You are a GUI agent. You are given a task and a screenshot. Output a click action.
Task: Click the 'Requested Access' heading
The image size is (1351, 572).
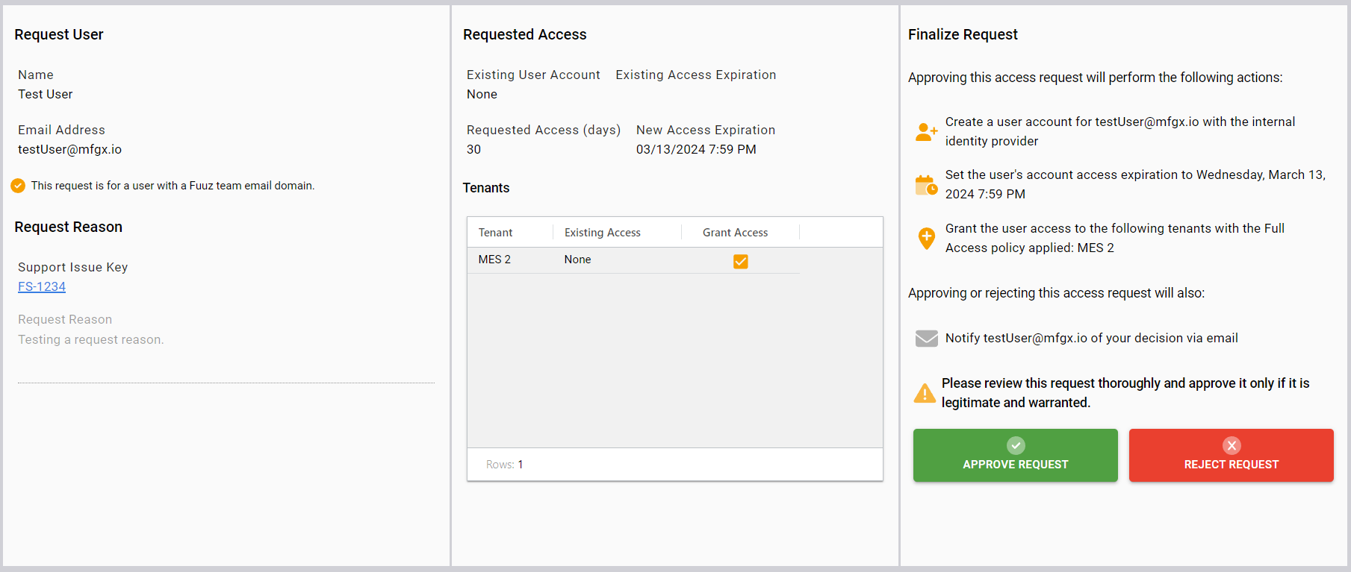[524, 34]
